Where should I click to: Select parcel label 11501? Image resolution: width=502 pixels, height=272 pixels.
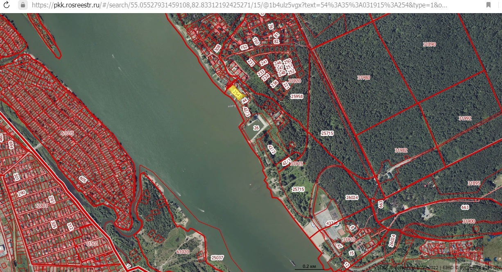point(92,244)
